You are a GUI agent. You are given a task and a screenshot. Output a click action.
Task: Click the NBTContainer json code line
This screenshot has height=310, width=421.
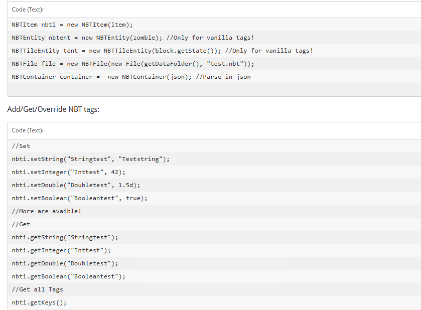click(131, 77)
